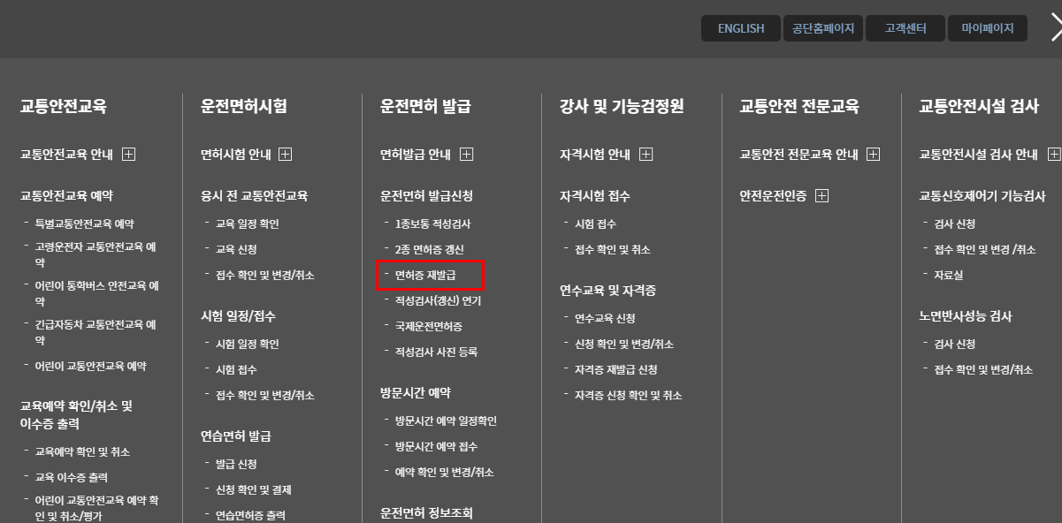Click 방문시간 예약 section heading
The width and height of the screenshot is (1062, 523).
pos(416,393)
